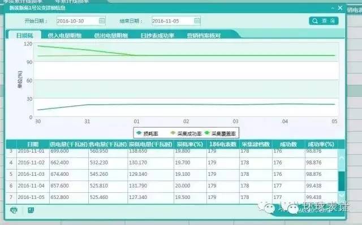362x225 pixels.
Task: Click the sales value 525.460
Action: click(x=99, y=197)
